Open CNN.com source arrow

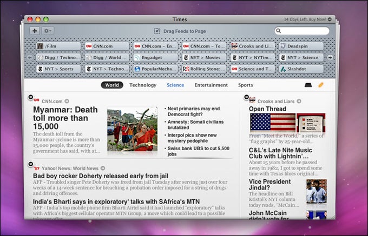click(x=67, y=101)
